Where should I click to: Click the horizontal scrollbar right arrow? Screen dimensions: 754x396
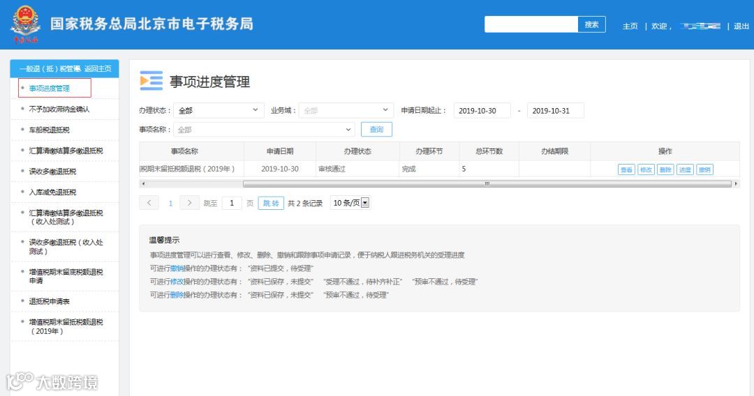736,184
